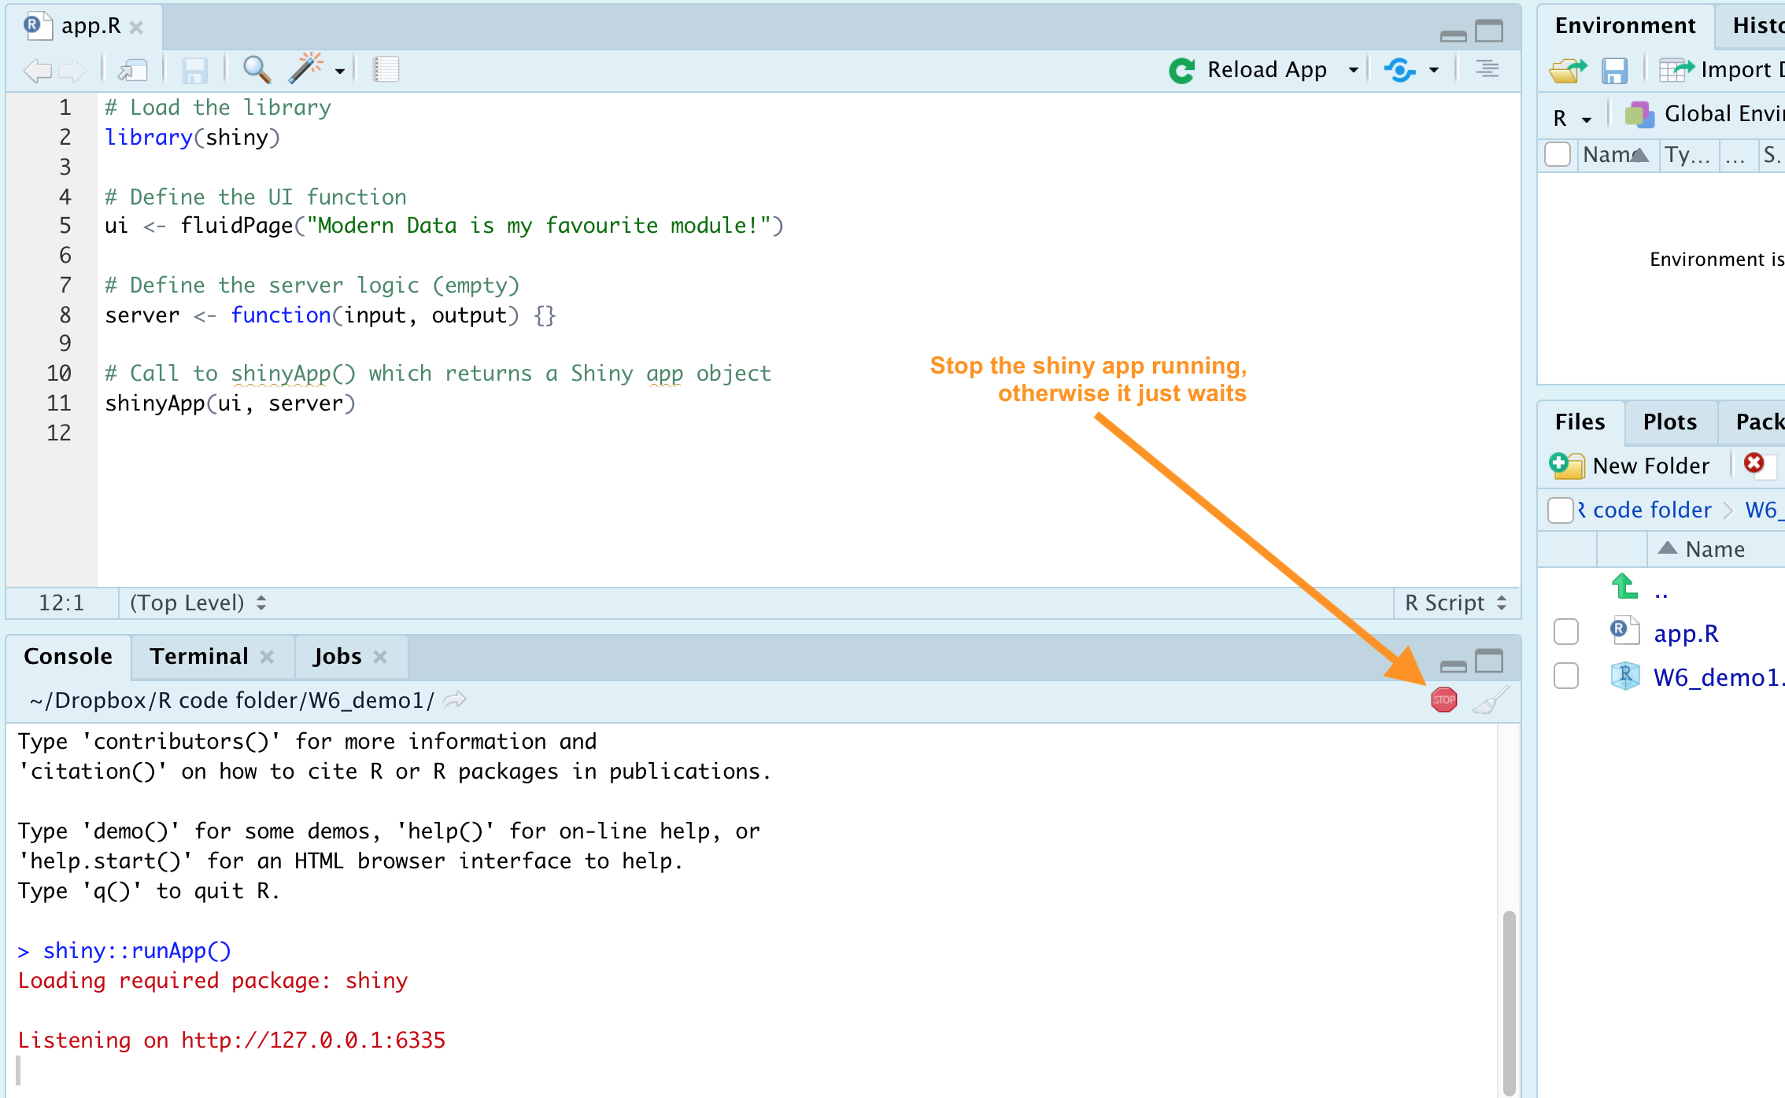Click the Find/Replace magnifier icon
Image resolution: width=1785 pixels, height=1098 pixels.
257,70
